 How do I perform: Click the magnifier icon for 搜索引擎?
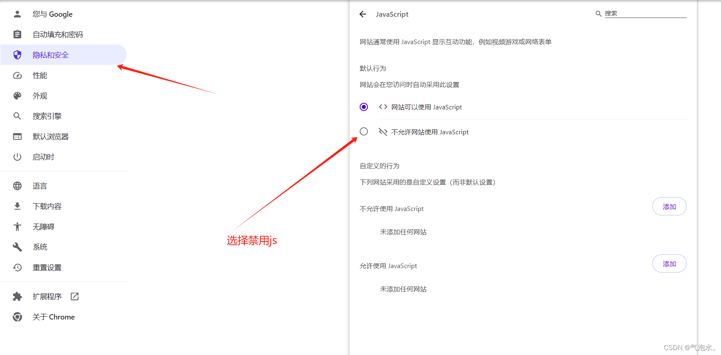17,116
